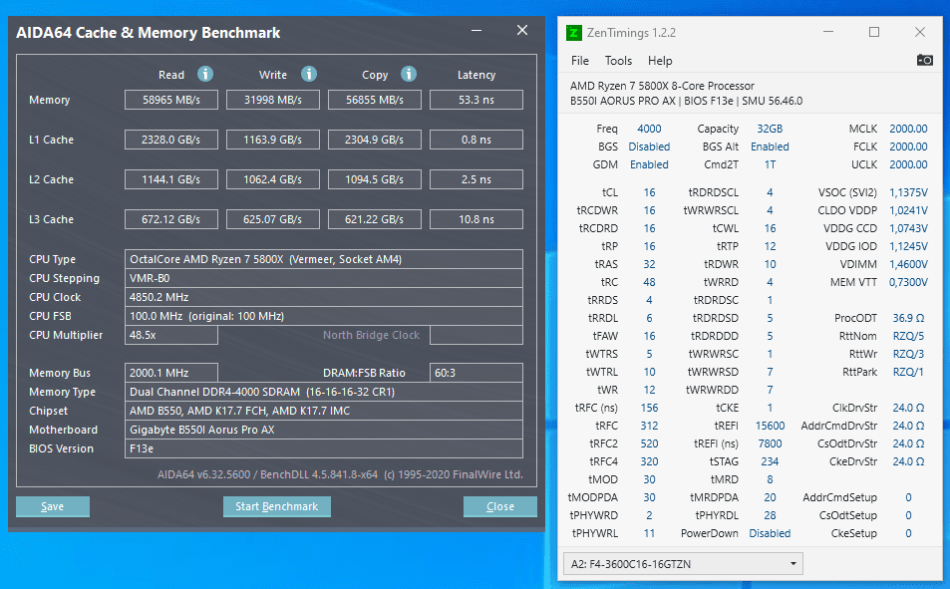
Task: Click the Motherboard field Gigabyte B550I Aorus Pro AX
Action: point(324,430)
